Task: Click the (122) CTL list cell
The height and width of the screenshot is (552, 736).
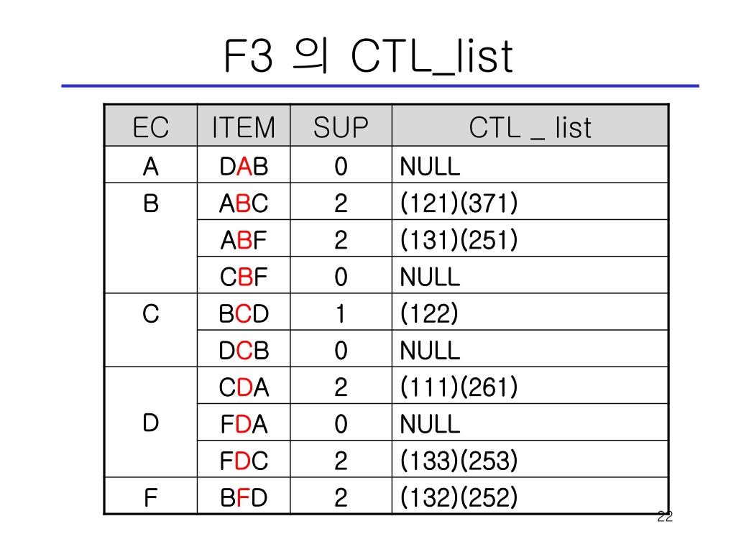Action: tap(530, 312)
